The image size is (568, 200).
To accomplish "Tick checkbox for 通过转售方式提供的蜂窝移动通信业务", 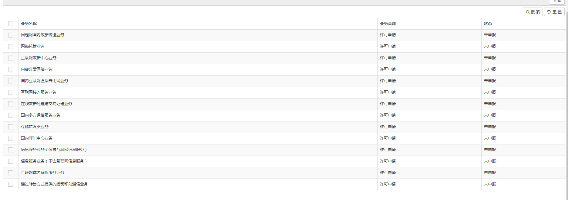I will (x=11, y=184).
